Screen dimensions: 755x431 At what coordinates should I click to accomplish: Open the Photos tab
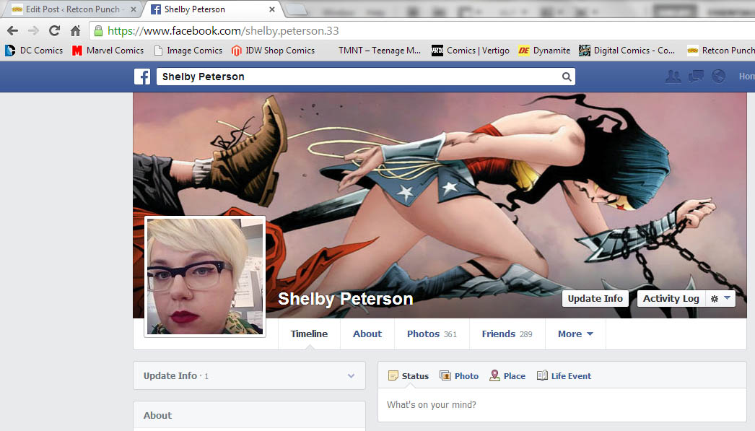coord(431,334)
